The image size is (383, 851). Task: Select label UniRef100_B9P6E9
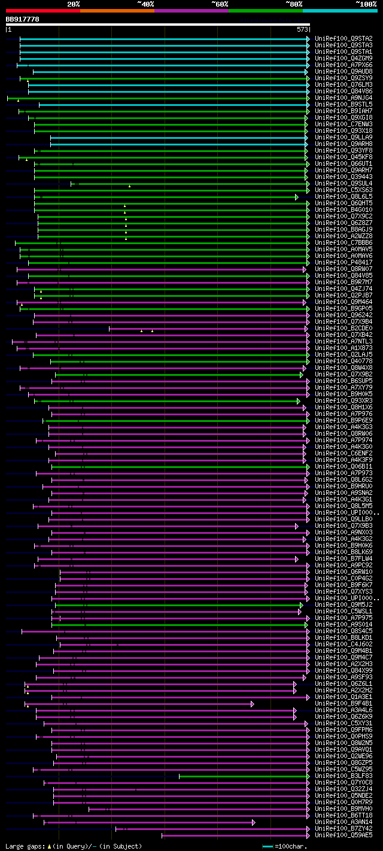coord(344,421)
